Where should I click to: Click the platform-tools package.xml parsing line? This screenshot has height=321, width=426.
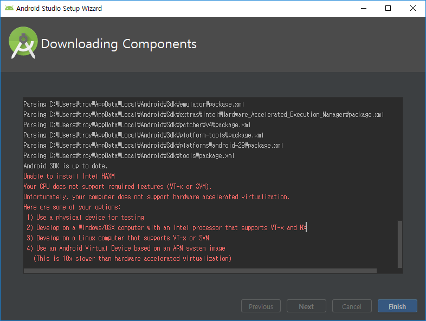click(x=144, y=135)
